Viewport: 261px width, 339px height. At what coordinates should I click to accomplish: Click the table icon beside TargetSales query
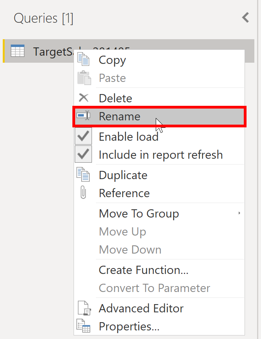(18, 51)
